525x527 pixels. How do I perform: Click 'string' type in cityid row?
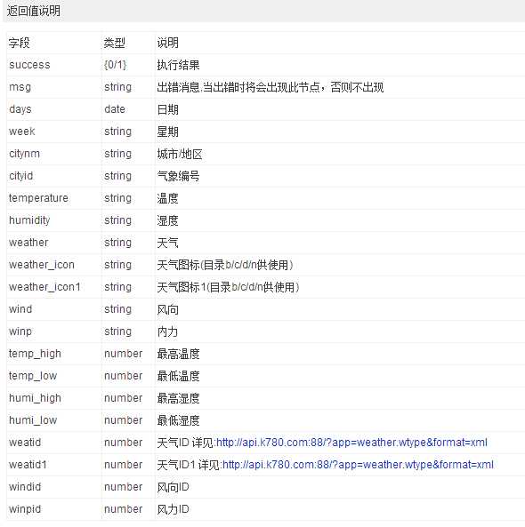pyautogui.click(x=117, y=176)
